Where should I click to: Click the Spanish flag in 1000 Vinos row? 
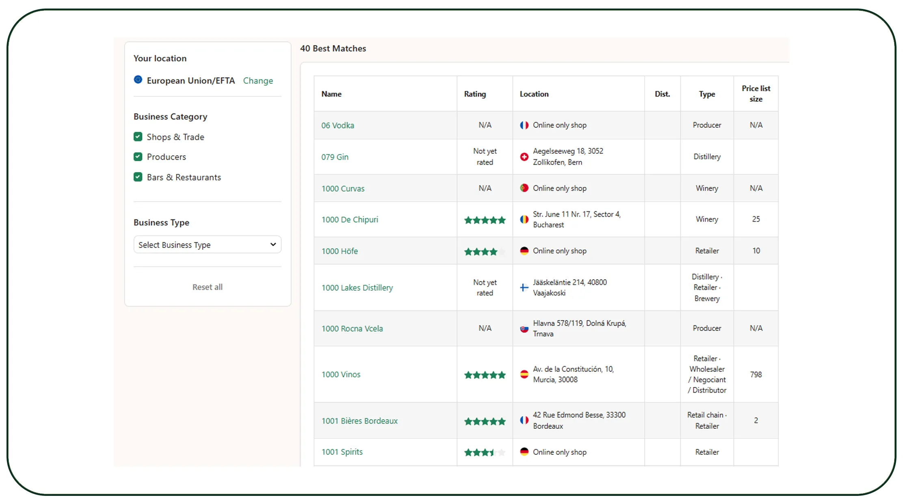coord(524,374)
